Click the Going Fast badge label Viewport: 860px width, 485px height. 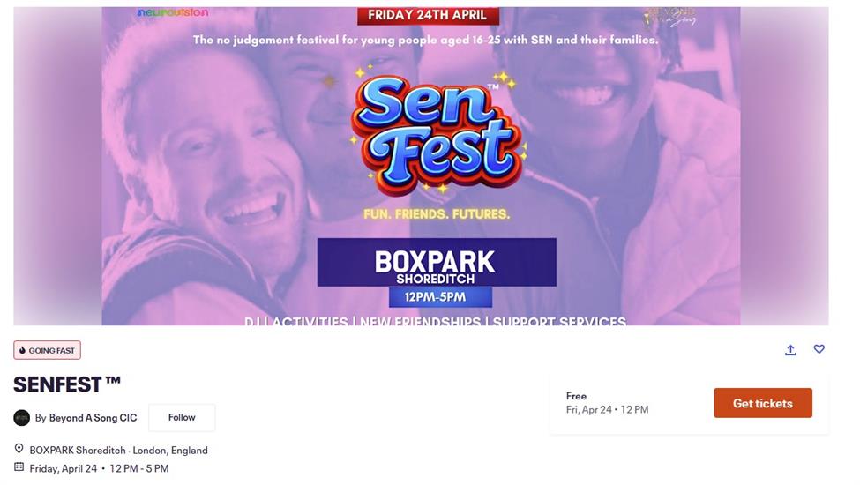coord(52,351)
